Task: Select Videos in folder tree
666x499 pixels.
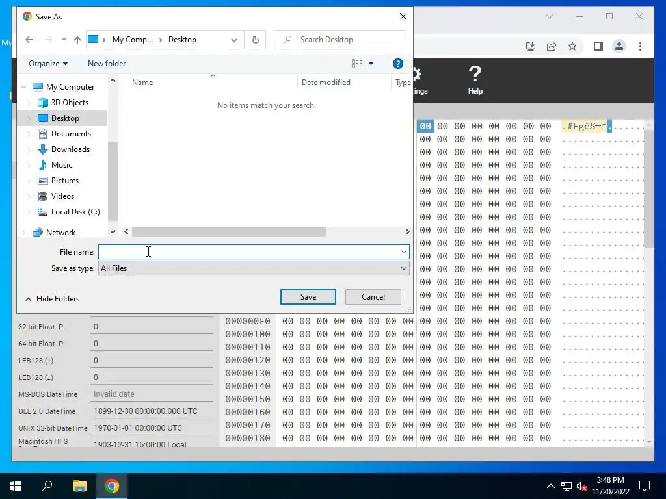Action: tap(62, 196)
